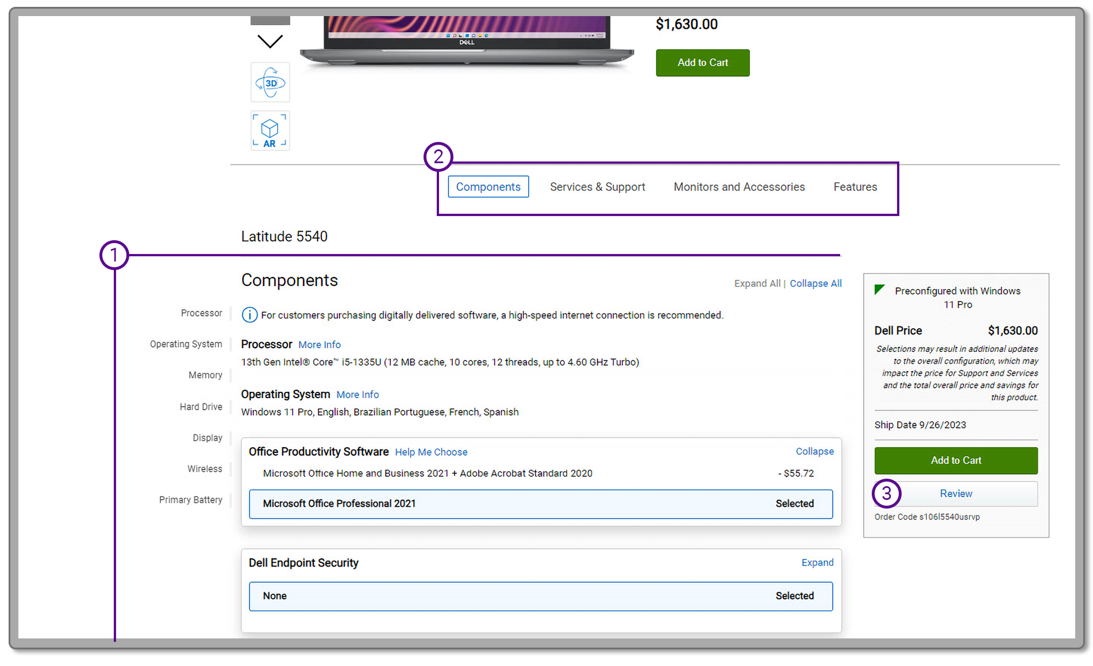
Task: Expand the Dell Endpoint Security section
Action: pyautogui.click(x=817, y=563)
